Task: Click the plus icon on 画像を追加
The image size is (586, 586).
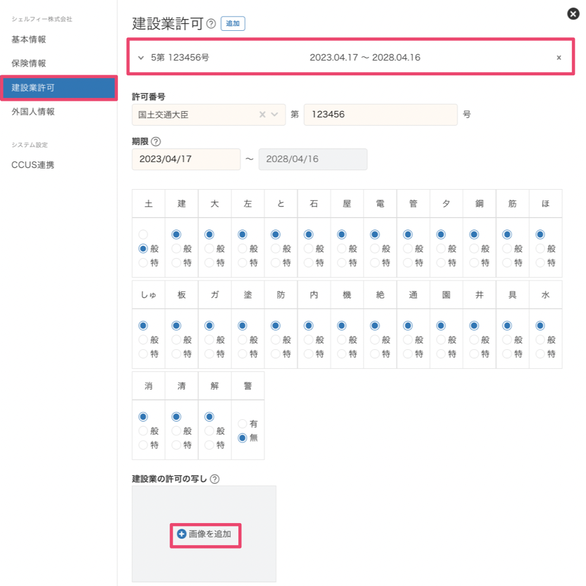Action: [181, 533]
